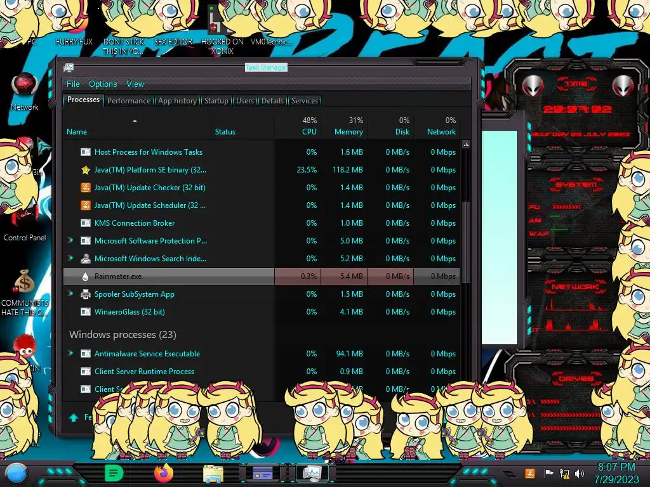Open the COMMUNISTS HATE THIS money bag icon
Image resolution: width=650 pixels, height=487 pixels.
point(24,292)
